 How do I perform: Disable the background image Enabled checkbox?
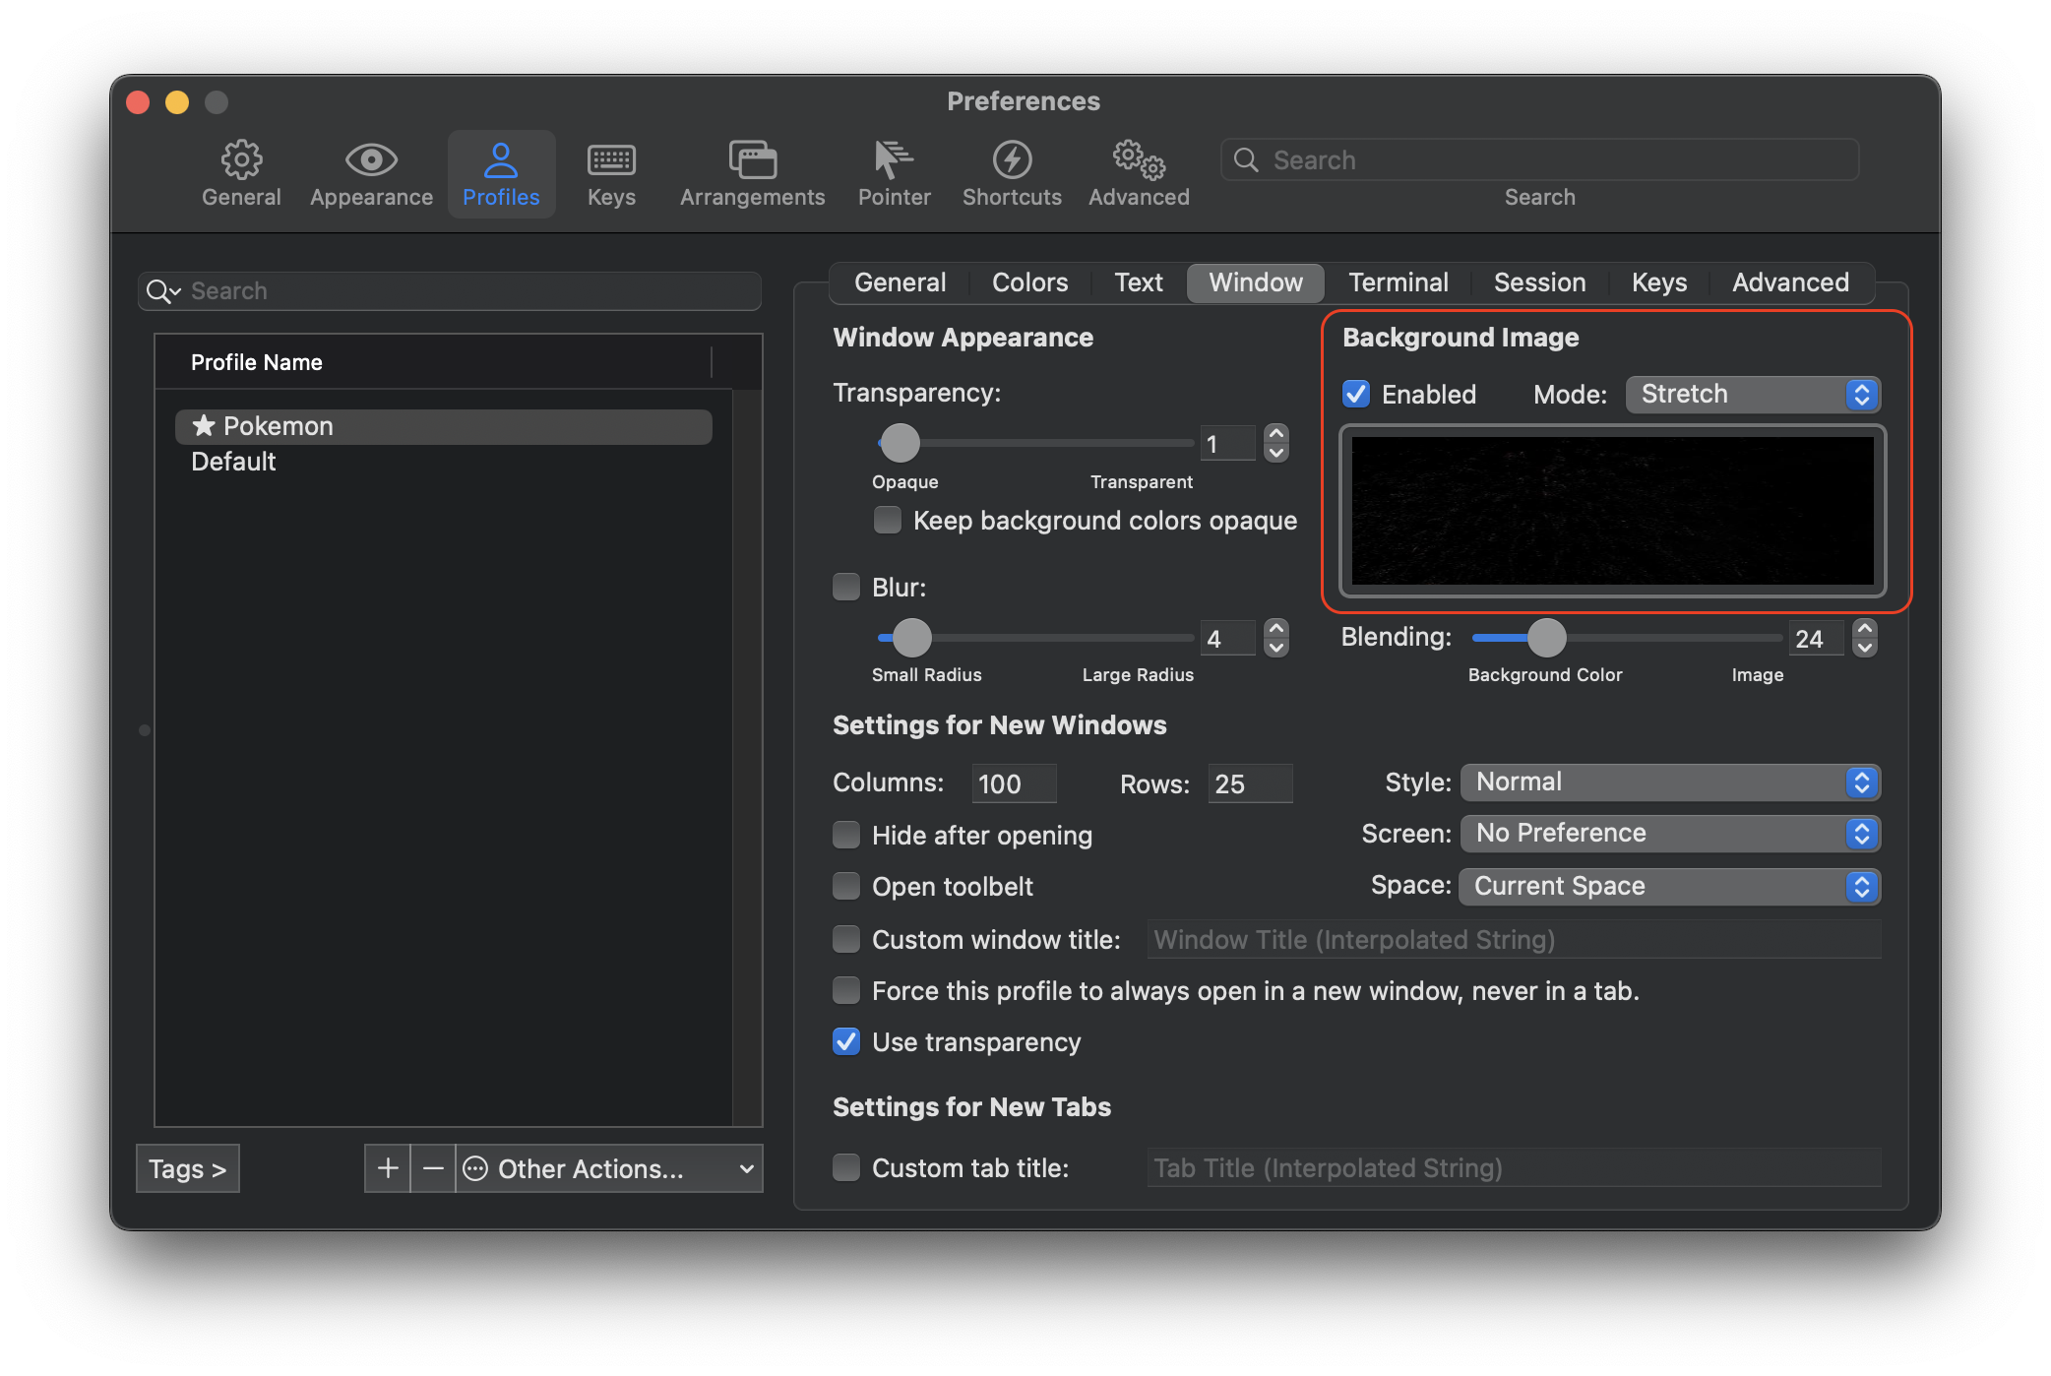(x=1356, y=394)
